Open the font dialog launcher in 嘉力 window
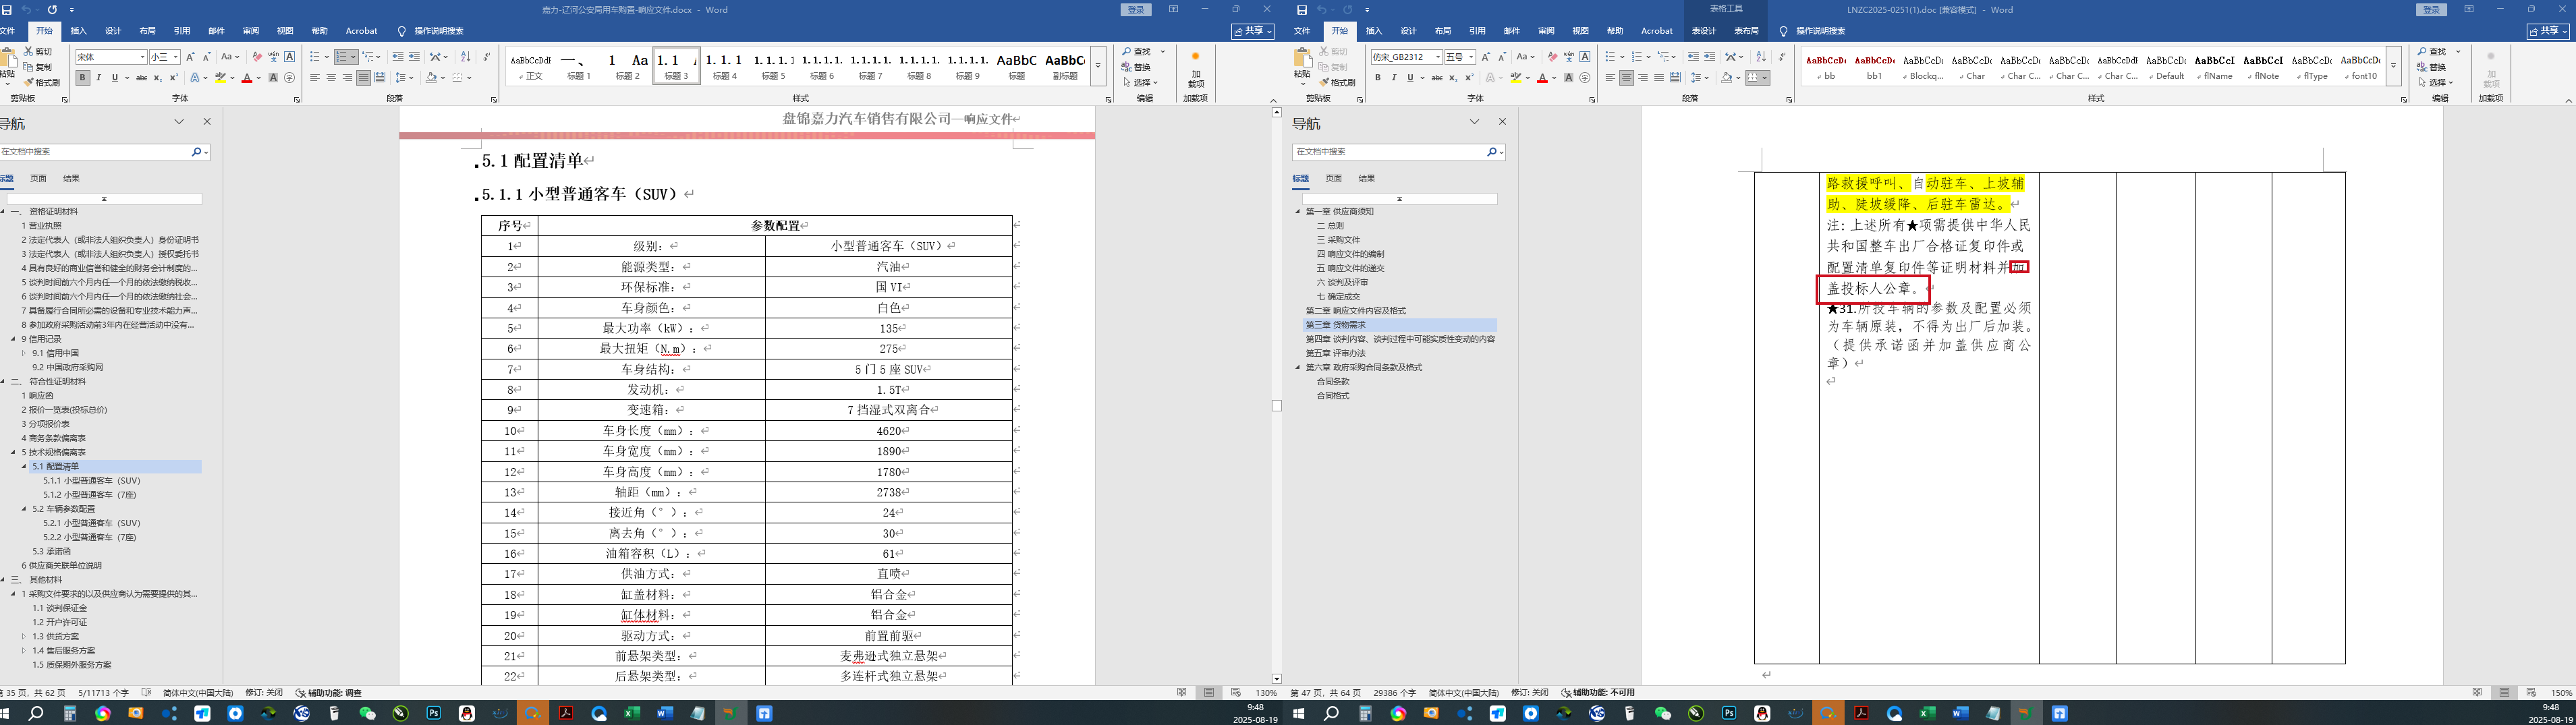Image resolution: width=2576 pixels, height=725 pixels. point(297,100)
